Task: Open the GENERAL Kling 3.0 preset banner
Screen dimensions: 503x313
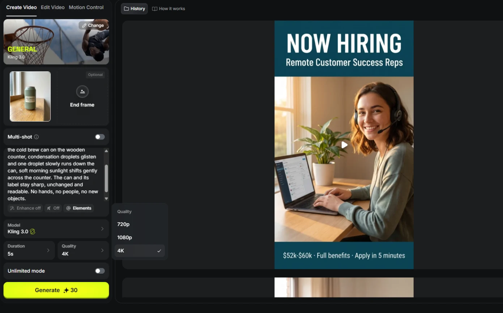Action: click(x=56, y=42)
